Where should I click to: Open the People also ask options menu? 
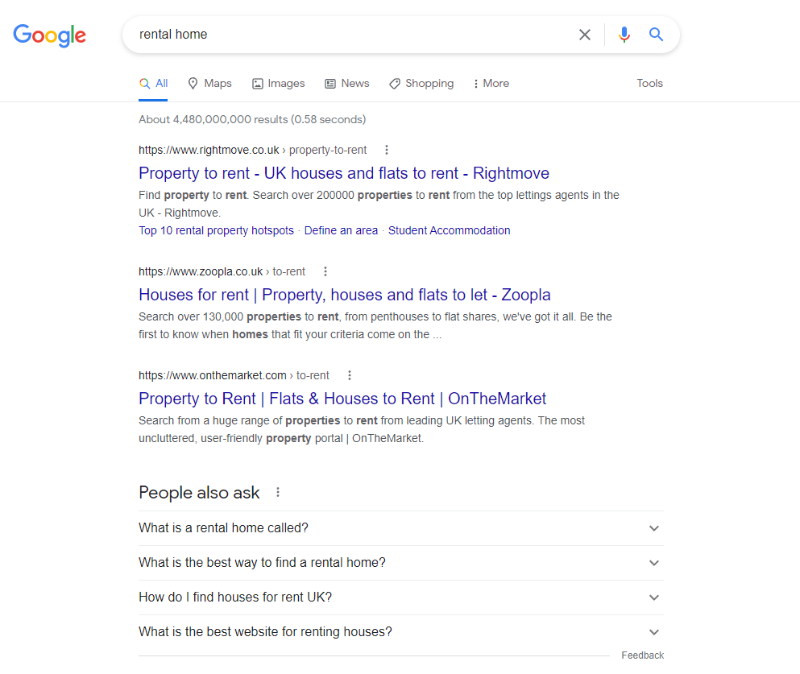point(278,491)
